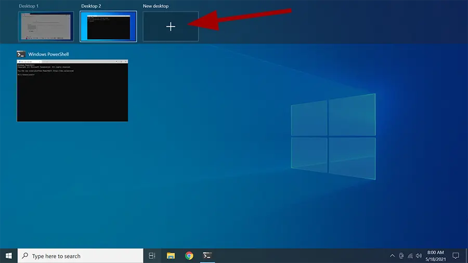Screen dimensions: 468x263
Task: Click the 'Windows PowerShell' title text
Action: pyautogui.click(x=48, y=54)
